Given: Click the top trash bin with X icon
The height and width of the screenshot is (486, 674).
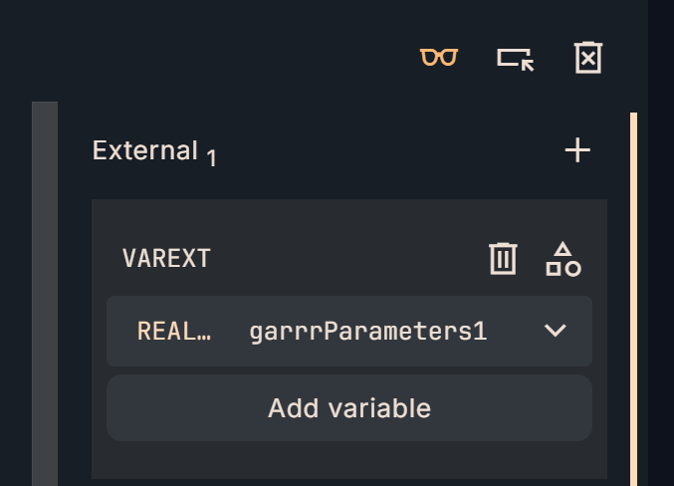Looking at the screenshot, I should pyautogui.click(x=588, y=58).
